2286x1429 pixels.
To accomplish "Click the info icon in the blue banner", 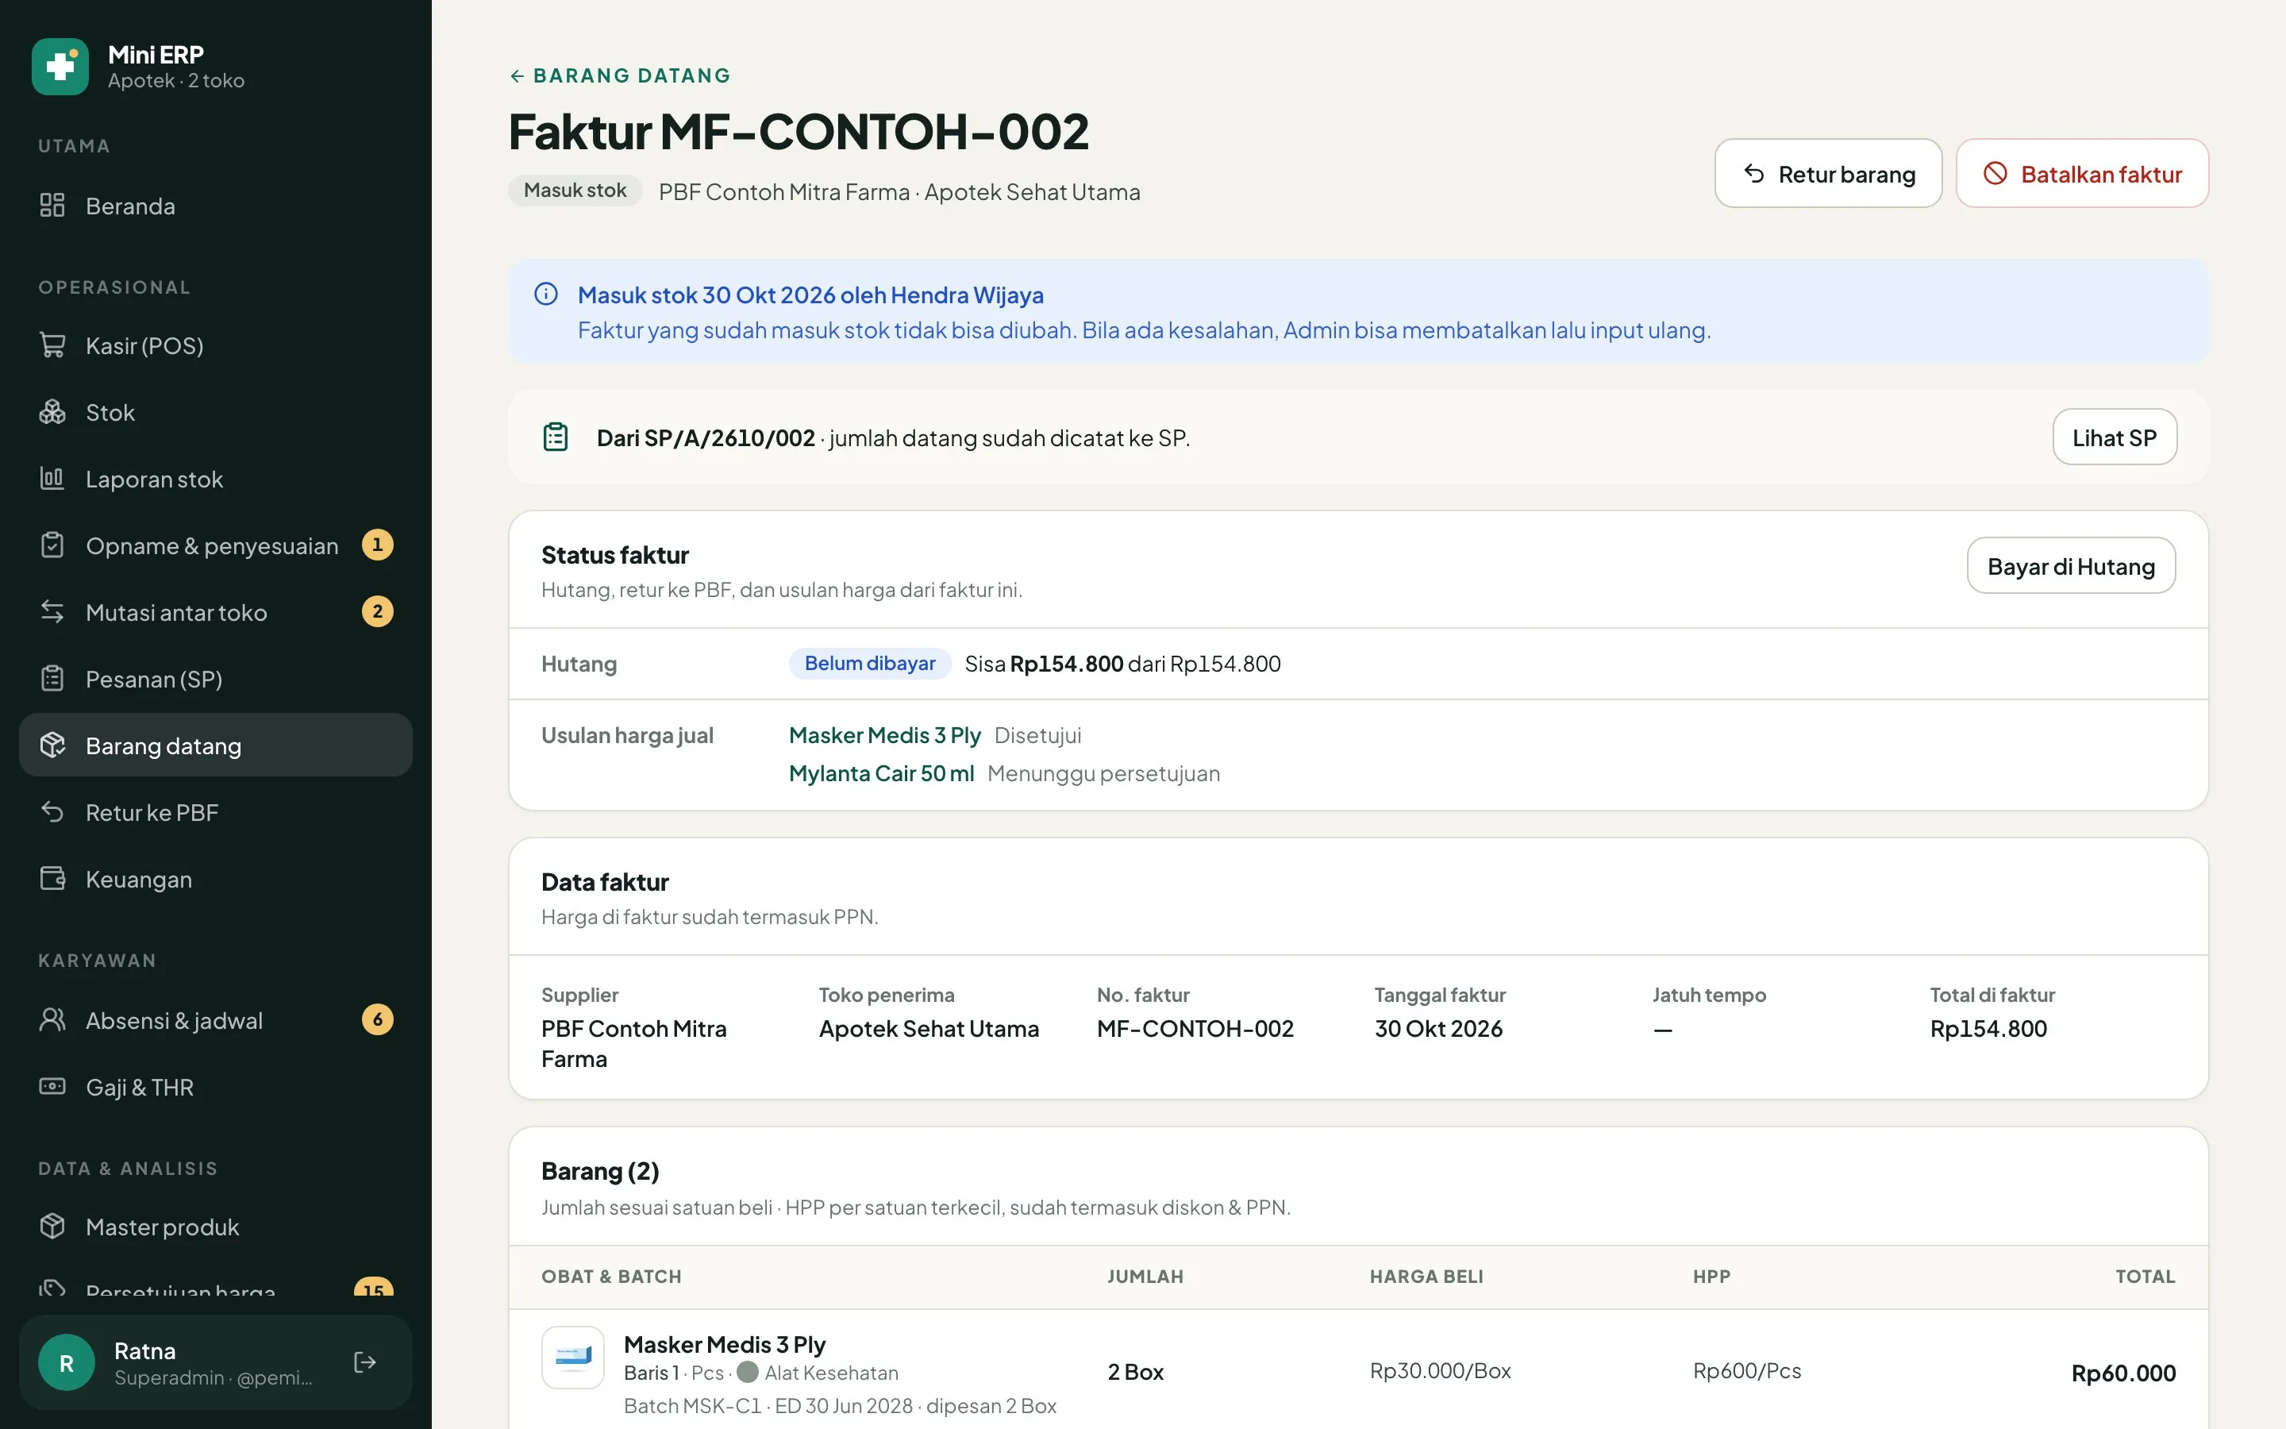I will tap(546, 294).
